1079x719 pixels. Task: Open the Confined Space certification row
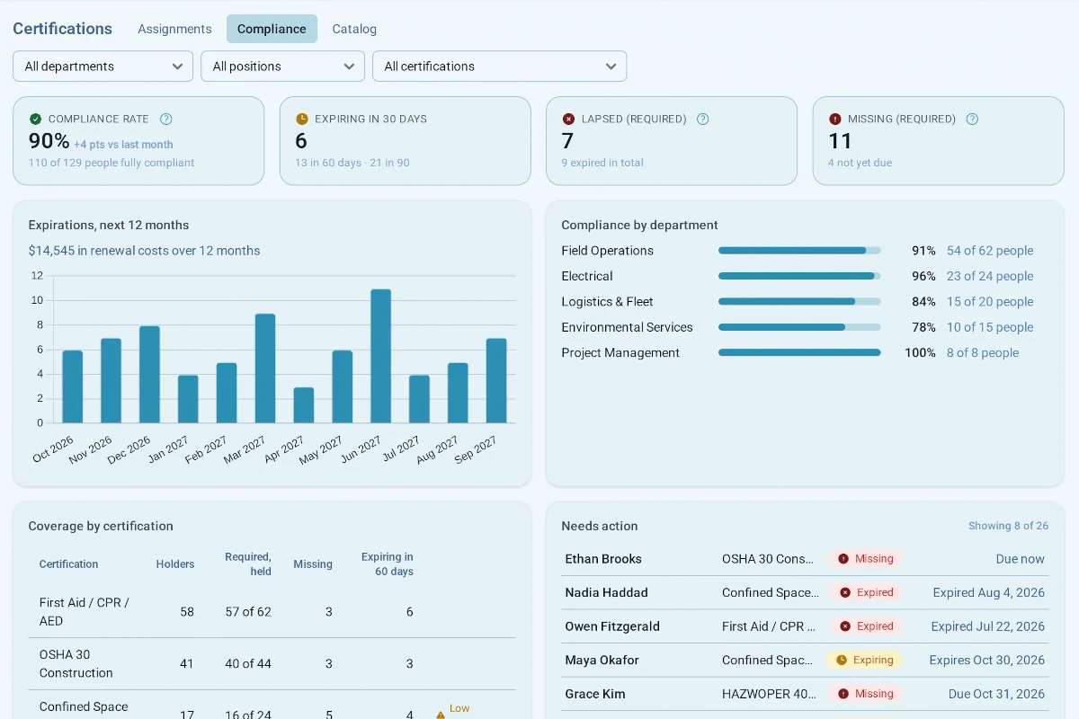(x=272, y=706)
